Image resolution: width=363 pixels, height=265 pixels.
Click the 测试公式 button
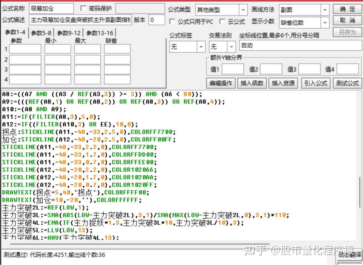click(347, 83)
